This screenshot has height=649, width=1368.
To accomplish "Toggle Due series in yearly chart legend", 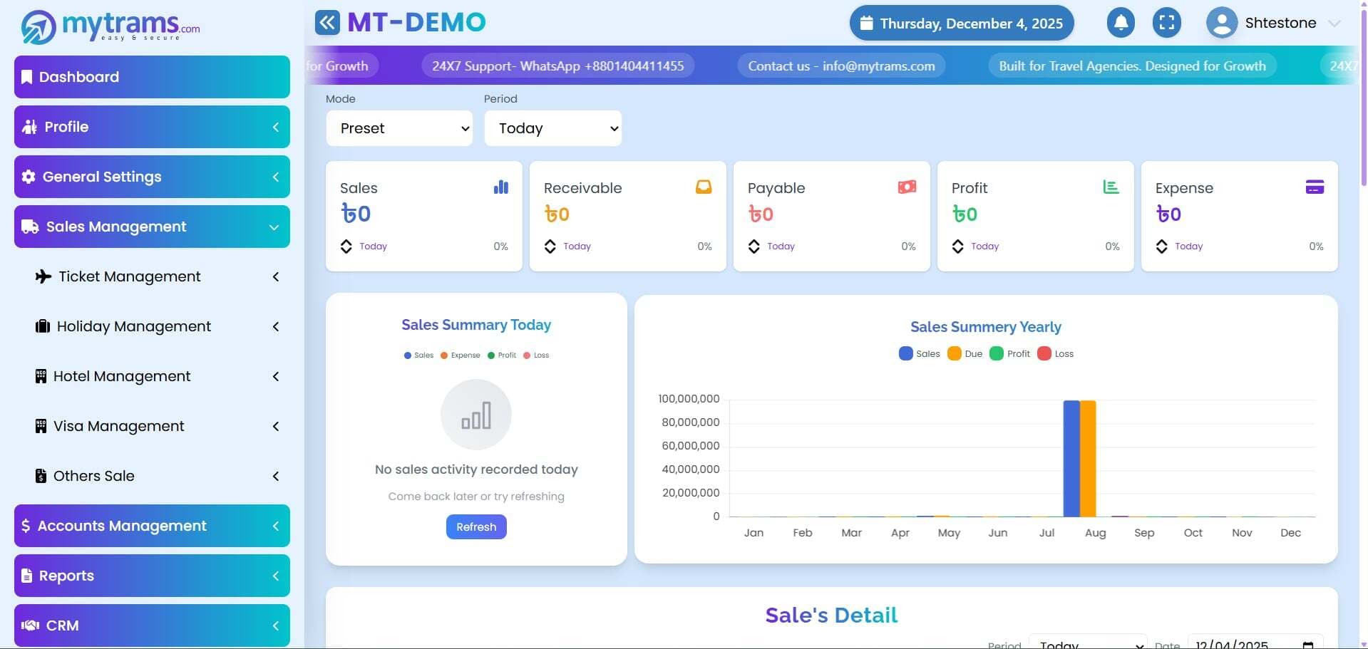I will pyautogui.click(x=965, y=354).
